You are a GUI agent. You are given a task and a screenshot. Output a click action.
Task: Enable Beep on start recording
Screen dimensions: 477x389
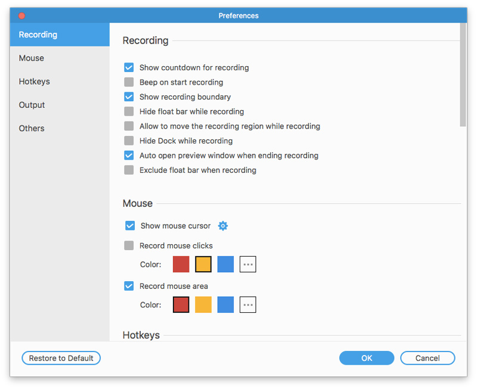(x=129, y=82)
